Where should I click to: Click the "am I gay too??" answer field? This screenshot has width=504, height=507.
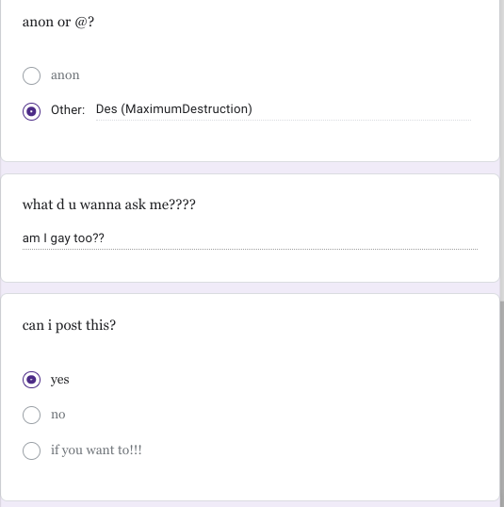coord(250,238)
